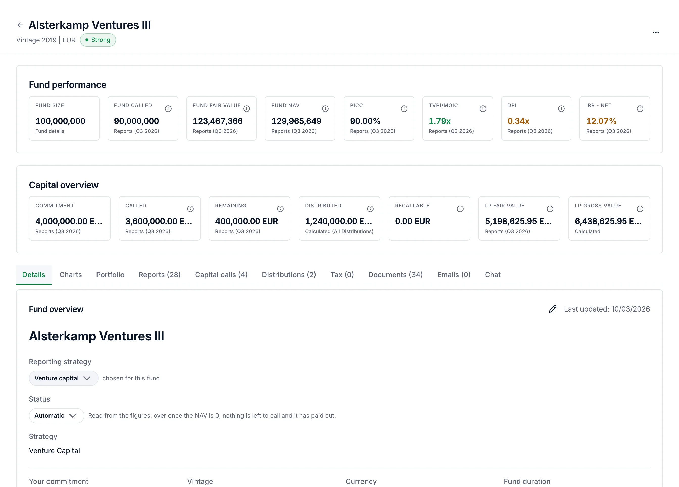Click Last updated: 10/03/2026 text
The image size is (679, 487).
pos(607,309)
